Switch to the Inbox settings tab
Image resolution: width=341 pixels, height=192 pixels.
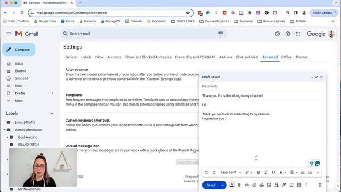(99, 57)
